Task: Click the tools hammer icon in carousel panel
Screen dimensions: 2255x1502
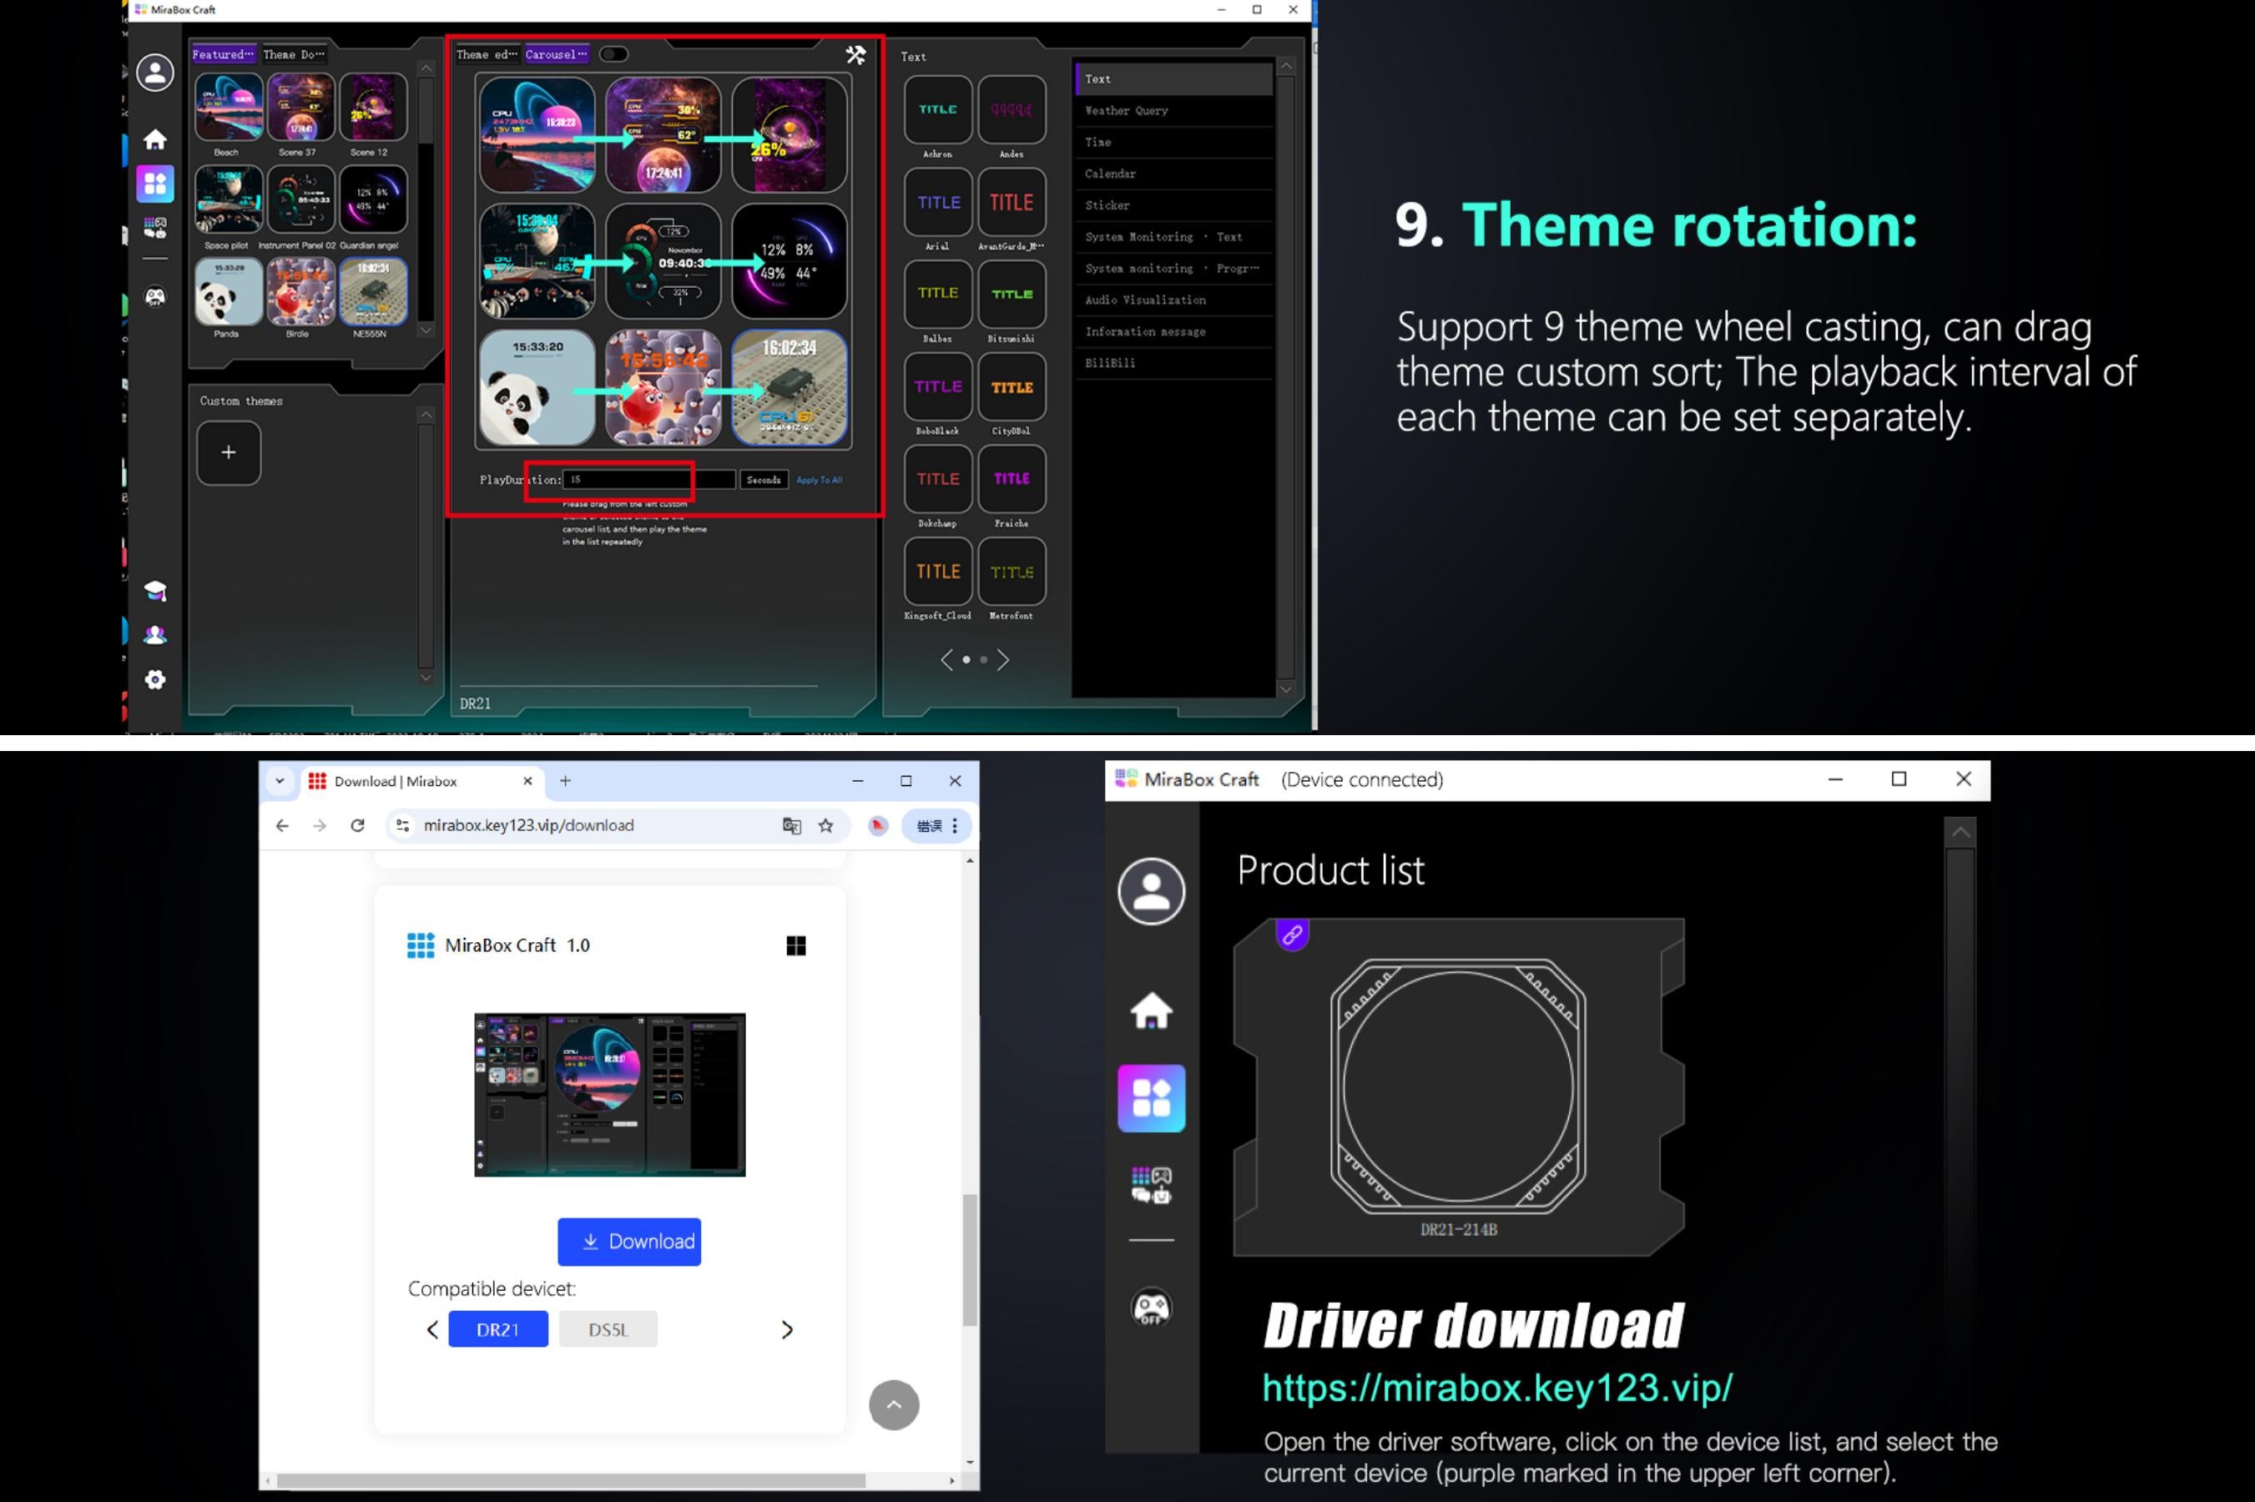Action: tap(855, 54)
